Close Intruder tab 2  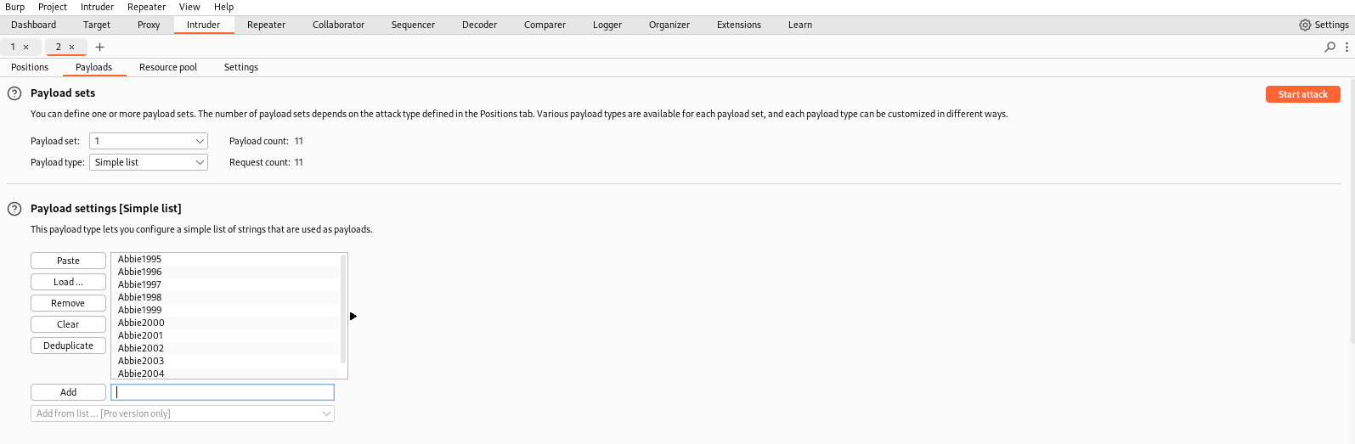point(72,47)
